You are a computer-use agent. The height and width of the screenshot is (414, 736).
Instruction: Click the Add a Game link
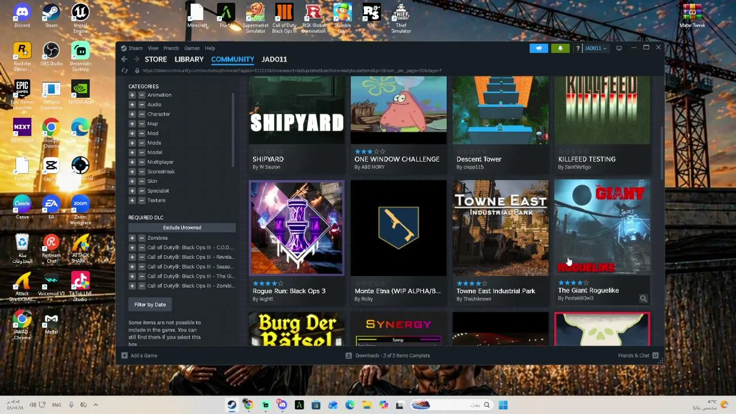[144, 355]
